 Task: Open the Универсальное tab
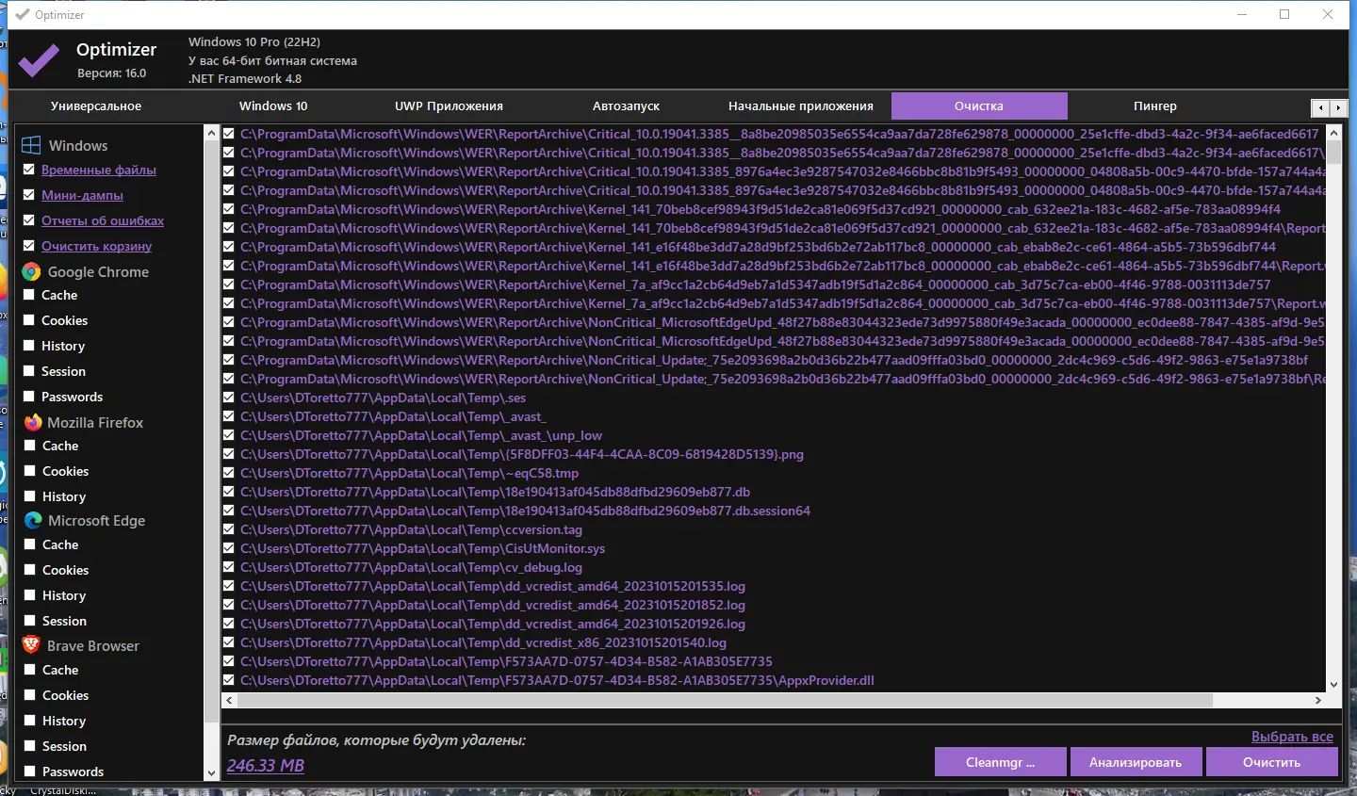click(96, 106)
